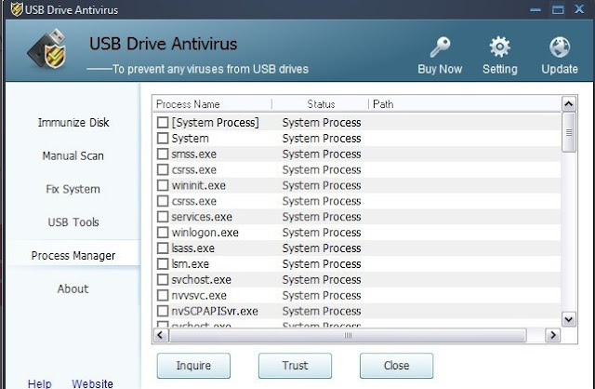Select the svchost.exe process name
The width and height of the screenshot is (595, 389).
point(201,279)
